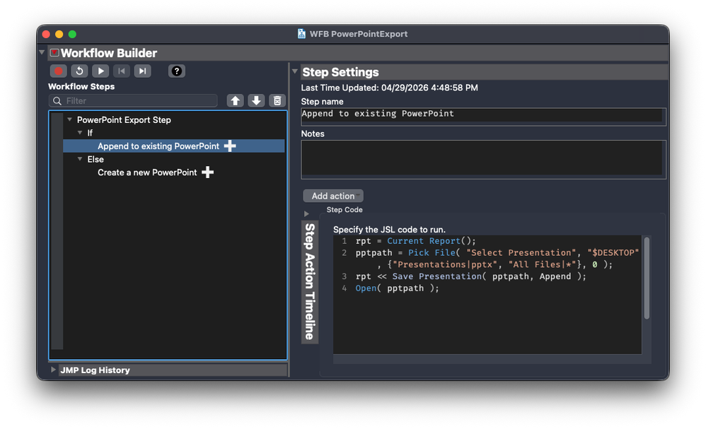The height and width of the screenshot is (429, 706).
Task: Click the Reset workflow circular arrow icon
Action: coord(79,71)
